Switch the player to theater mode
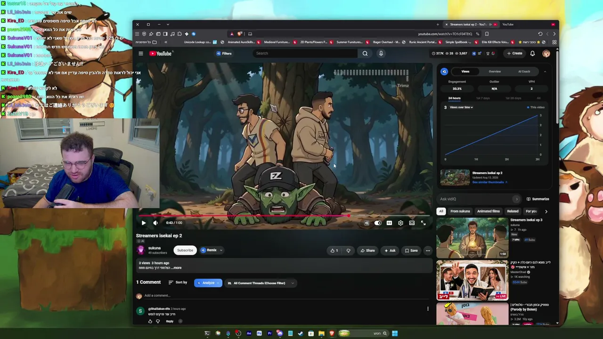The height and width of the screenshot is (339, 603). coord(412,223)
